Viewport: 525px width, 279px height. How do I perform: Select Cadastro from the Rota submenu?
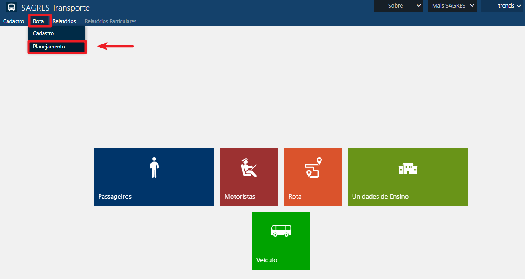pos(44,33)
